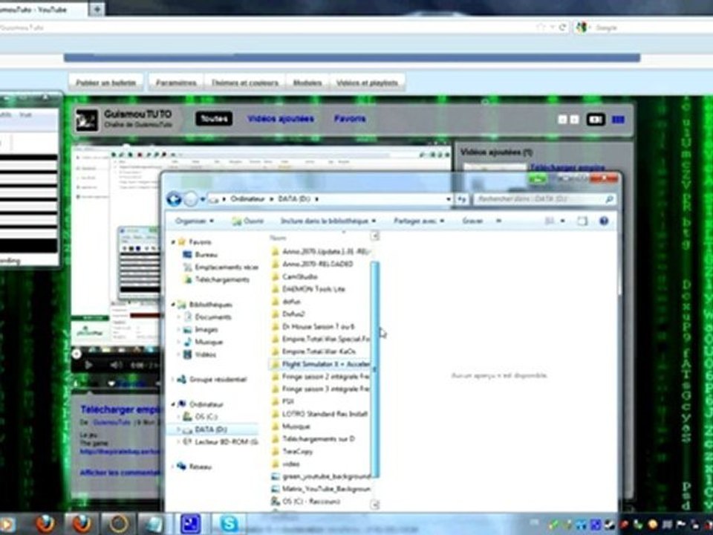Mute the YouTube video volume icon
713x535 pixels.
pos(117,365)
